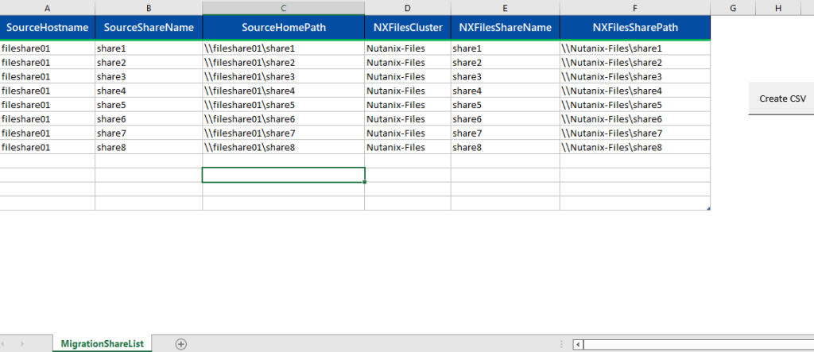Select fileshare01 hostname cell in share4 row
Image resolution: width=814 pixels, height=352 pixels.
(x=48, y=91)
